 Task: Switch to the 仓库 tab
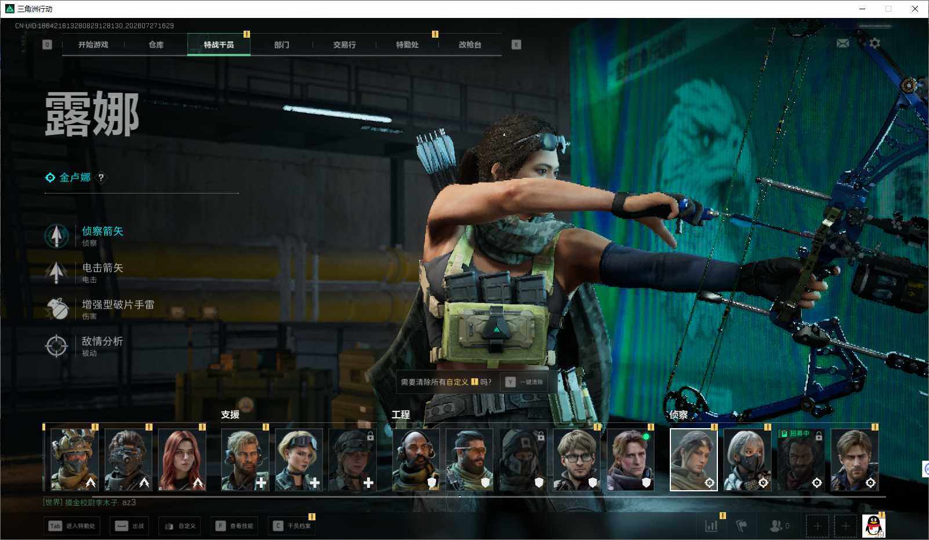tap(156, 45)
